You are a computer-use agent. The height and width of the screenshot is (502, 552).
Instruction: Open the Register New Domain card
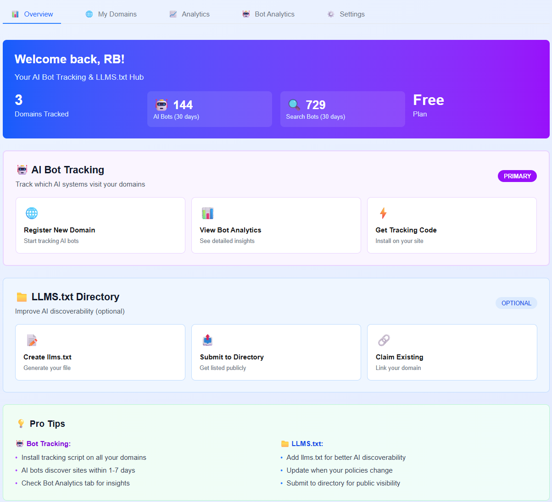coord(100,225)
